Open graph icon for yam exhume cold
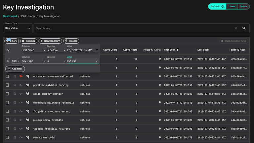 point(28,137)
